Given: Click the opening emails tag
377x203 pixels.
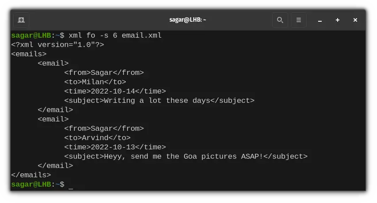Looking at the screenshot, I should click(29, 54).
